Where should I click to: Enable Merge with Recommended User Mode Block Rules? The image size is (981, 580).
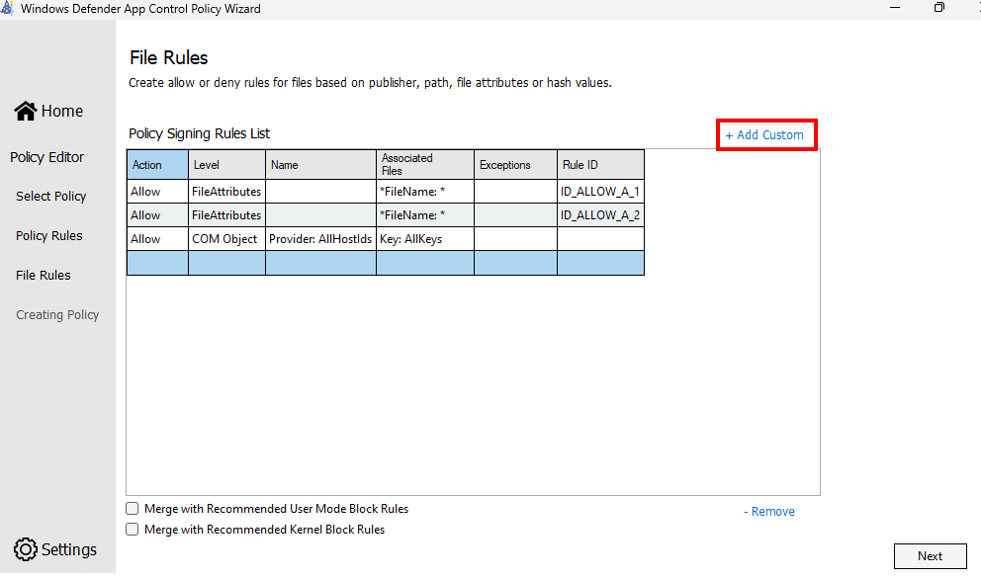[133, 509]
